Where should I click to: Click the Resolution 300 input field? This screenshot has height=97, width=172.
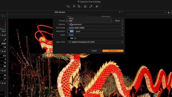point(70,31)
